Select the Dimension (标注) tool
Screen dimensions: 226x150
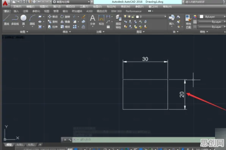101,20
